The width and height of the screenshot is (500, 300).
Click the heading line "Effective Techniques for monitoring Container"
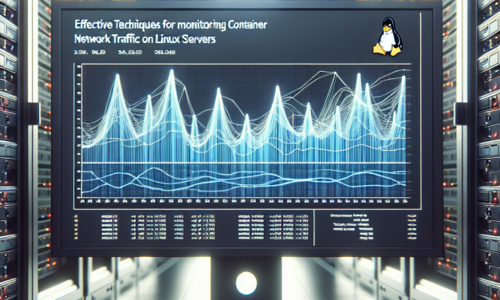[x=171, y=26]
